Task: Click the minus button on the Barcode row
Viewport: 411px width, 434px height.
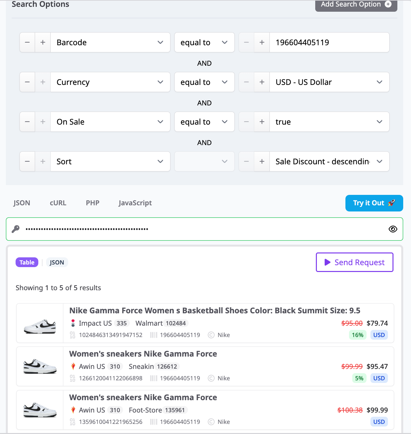Action: coord(27,42)
